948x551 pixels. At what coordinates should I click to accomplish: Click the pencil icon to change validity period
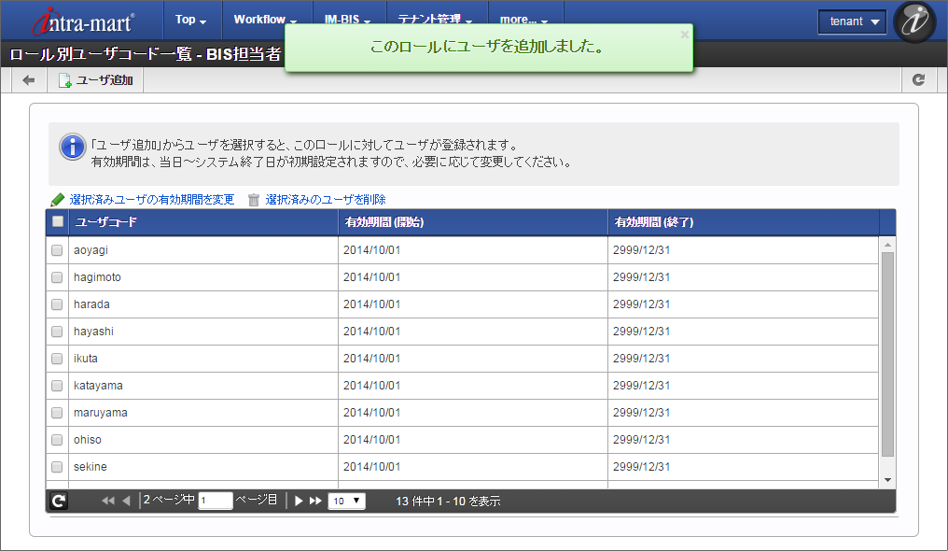coord(58,200)
